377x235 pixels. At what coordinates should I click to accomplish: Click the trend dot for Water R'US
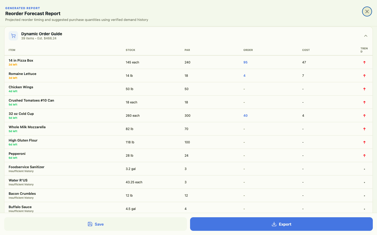(x=364, y=183)
